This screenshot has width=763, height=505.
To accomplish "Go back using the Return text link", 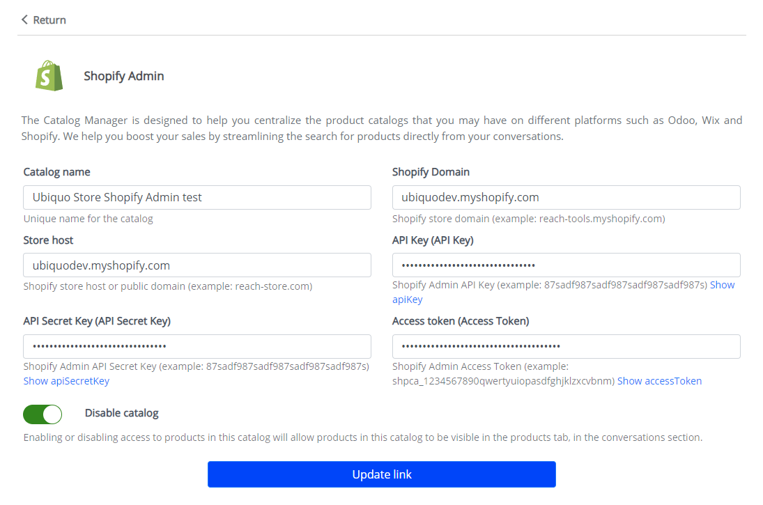I will 49,20.
